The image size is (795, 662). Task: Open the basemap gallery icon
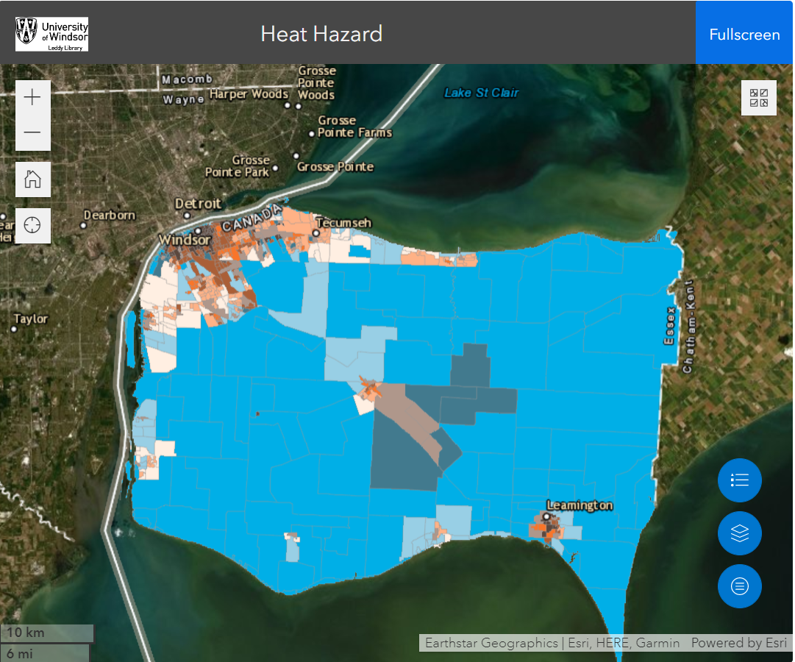click(x=759, y=98)
